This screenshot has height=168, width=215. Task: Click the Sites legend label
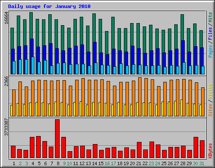pyautogui.click(x=210, y=110)
